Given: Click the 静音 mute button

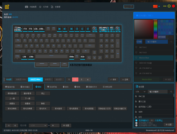Looking at the screenshot, I should pyautogui.click(x=43, y=103).
